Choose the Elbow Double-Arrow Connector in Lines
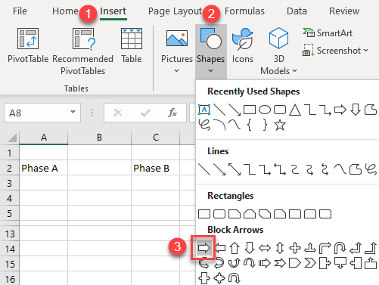 click(x=280, y=169)
